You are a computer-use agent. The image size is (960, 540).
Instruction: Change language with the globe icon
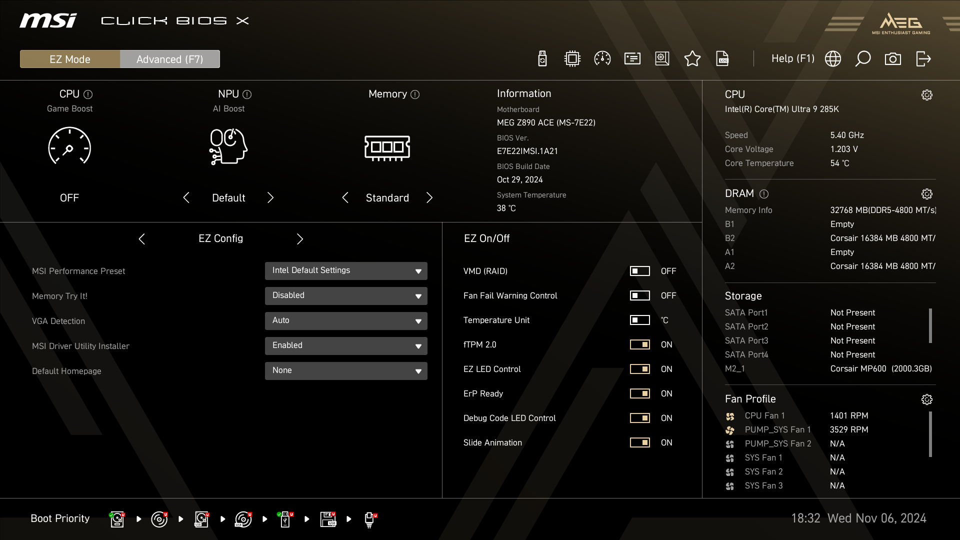[x=833, y=59]
